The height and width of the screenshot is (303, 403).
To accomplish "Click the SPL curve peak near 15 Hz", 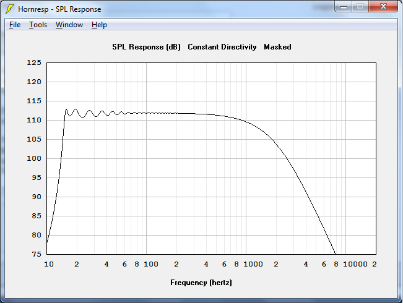I will pos(66,109).
